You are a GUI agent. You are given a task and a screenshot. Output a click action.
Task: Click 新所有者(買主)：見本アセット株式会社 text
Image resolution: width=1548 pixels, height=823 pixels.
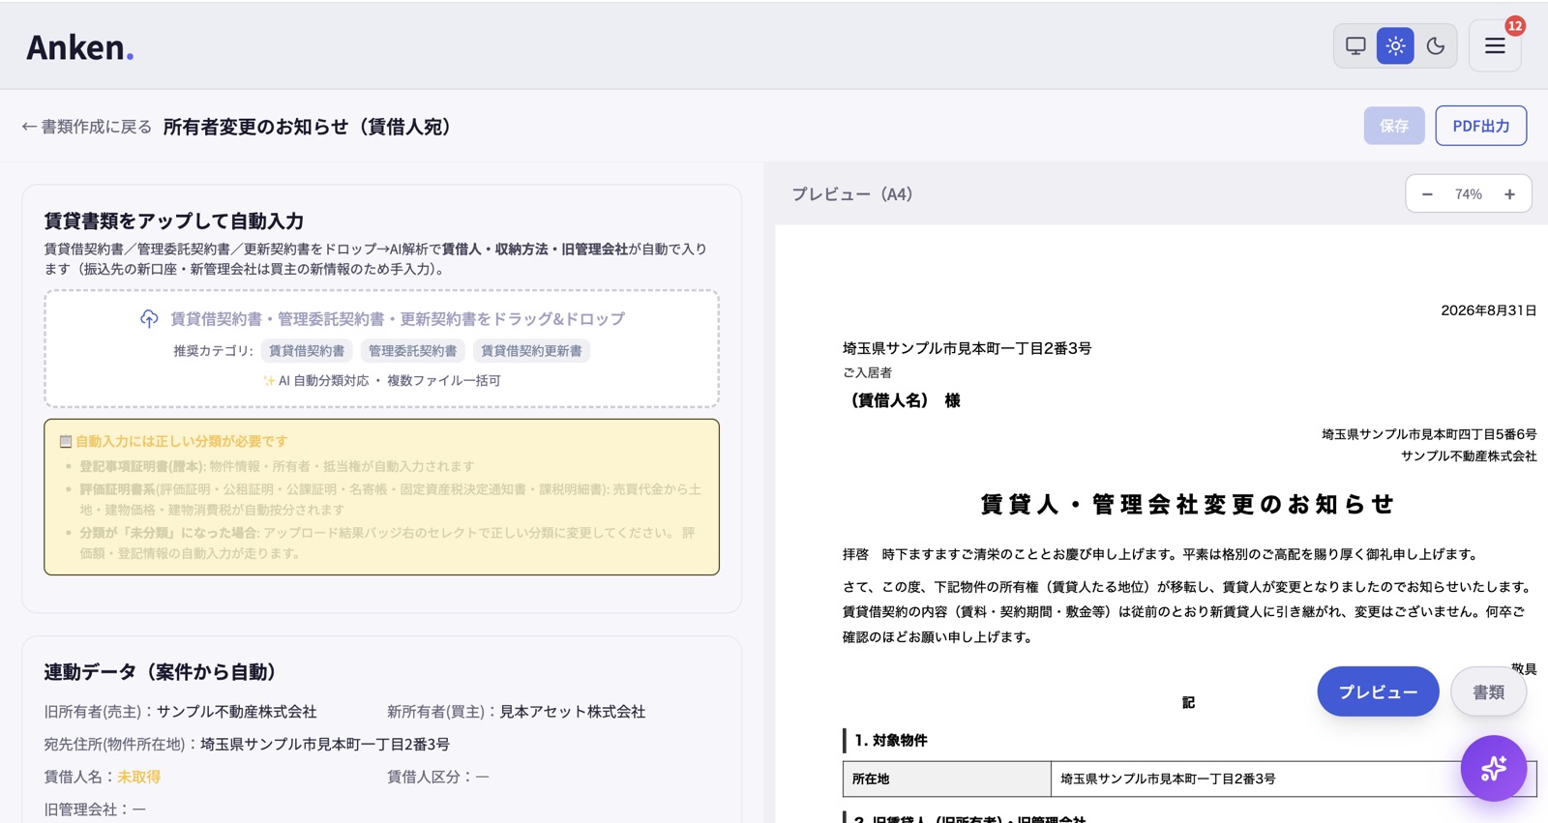point(516,712)
